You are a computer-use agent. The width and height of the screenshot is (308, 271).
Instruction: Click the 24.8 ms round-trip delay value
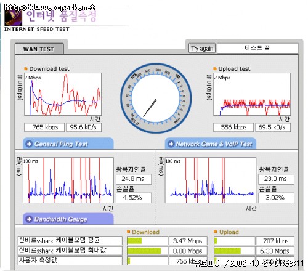[x=134, y=179]
